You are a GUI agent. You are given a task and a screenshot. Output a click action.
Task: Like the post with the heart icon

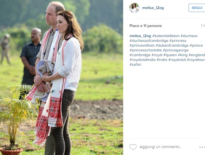pos(133,147)
